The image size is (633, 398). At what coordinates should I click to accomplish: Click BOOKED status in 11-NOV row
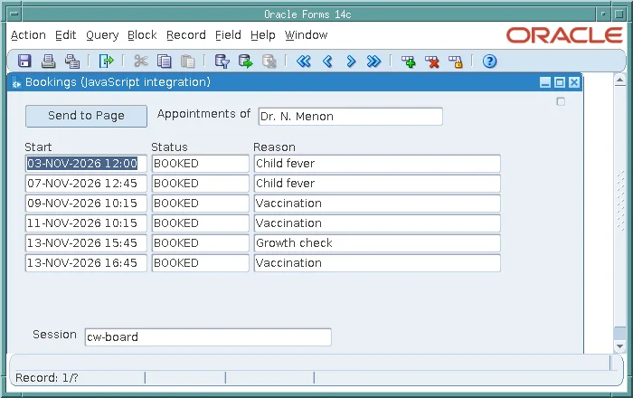pos(200,223)
